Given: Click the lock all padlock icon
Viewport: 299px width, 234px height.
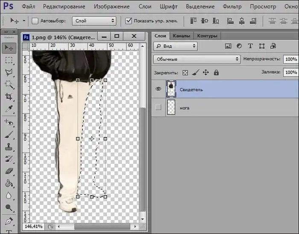Looking at the screenshot, I should coord(216,73).
